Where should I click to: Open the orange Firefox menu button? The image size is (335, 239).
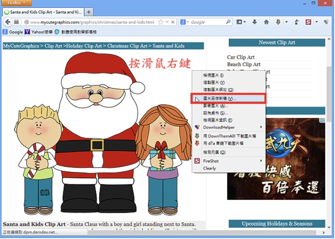[17, 3]
